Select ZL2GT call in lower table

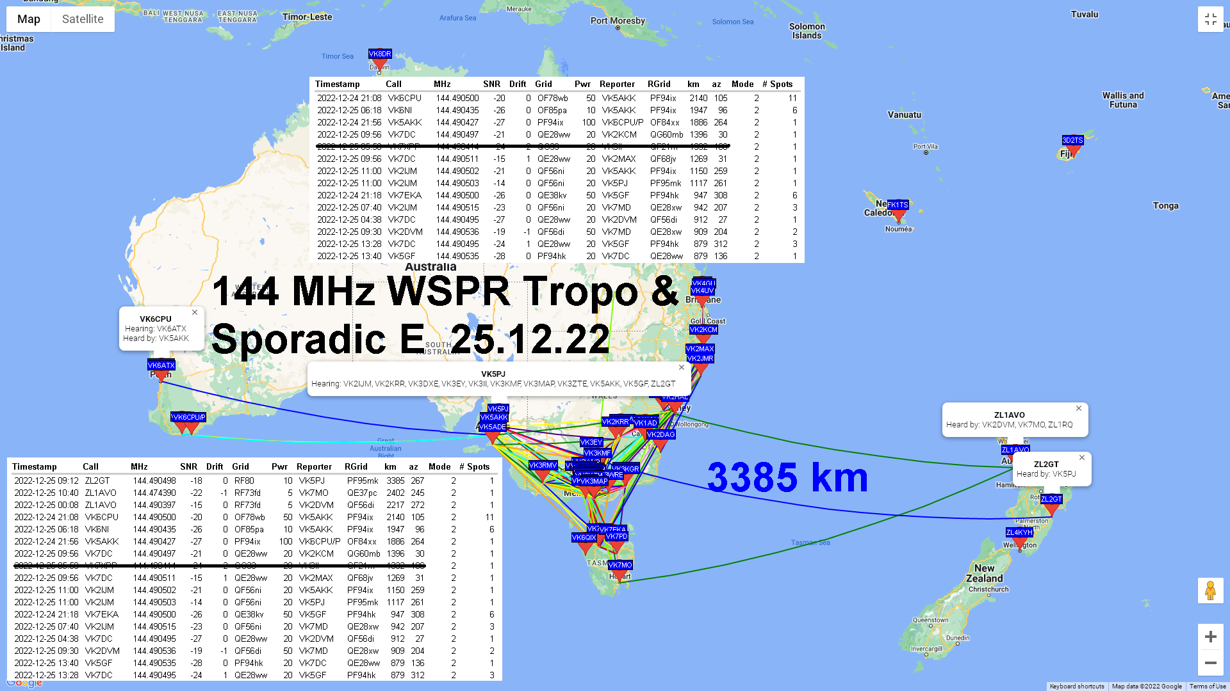(97, 481)
